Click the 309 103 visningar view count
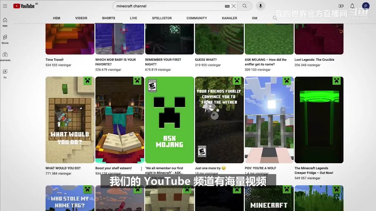The width and height of the screenshot is (376, 211). (x=258, y=70)
